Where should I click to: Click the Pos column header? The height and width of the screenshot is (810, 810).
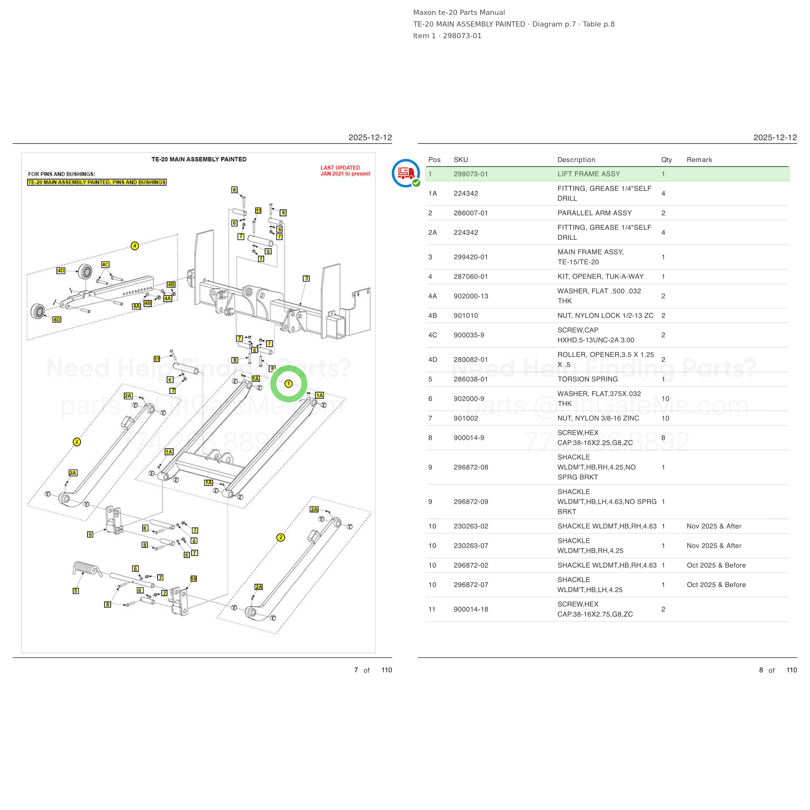point(434,160)
